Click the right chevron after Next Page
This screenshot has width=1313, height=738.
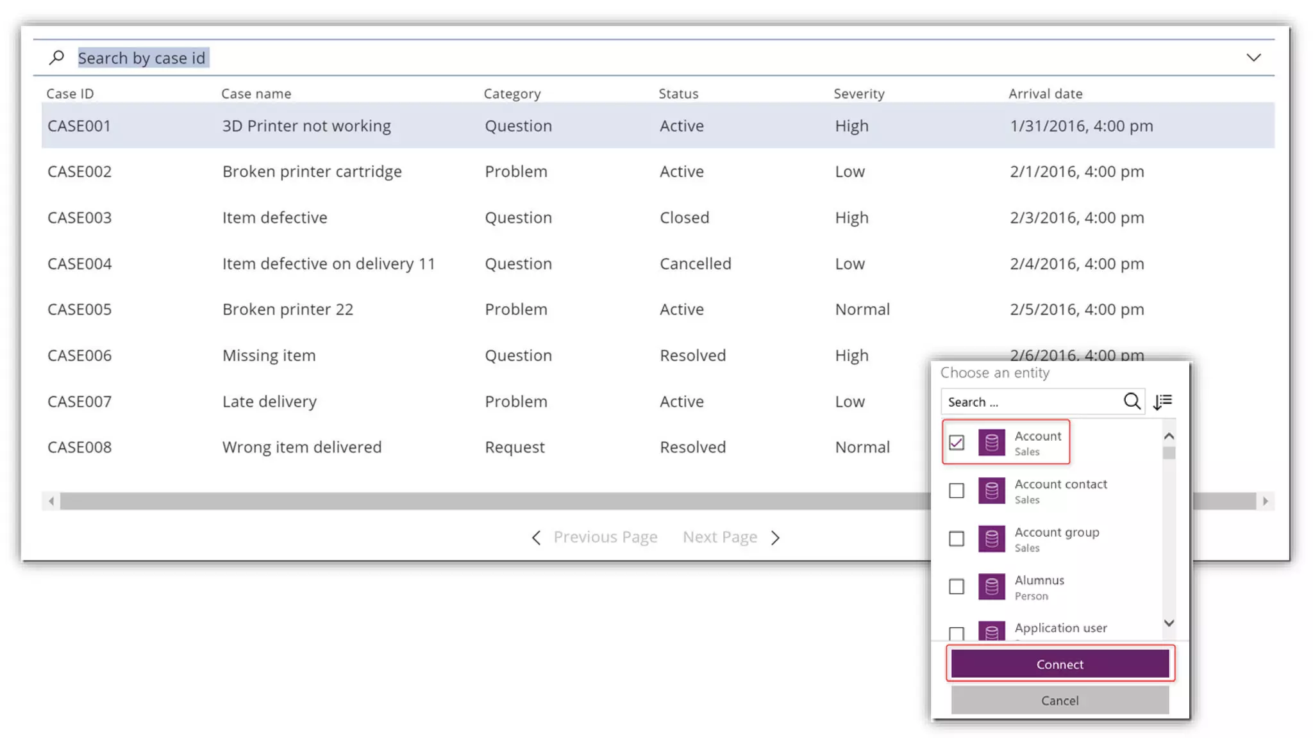point(776,537)
